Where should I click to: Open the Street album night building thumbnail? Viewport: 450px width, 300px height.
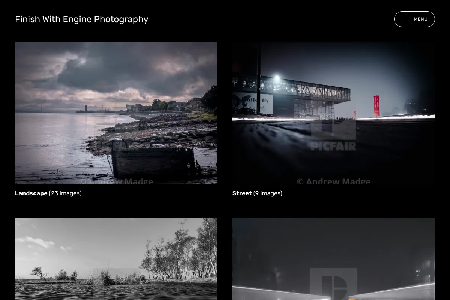click(x=334, y=113)
